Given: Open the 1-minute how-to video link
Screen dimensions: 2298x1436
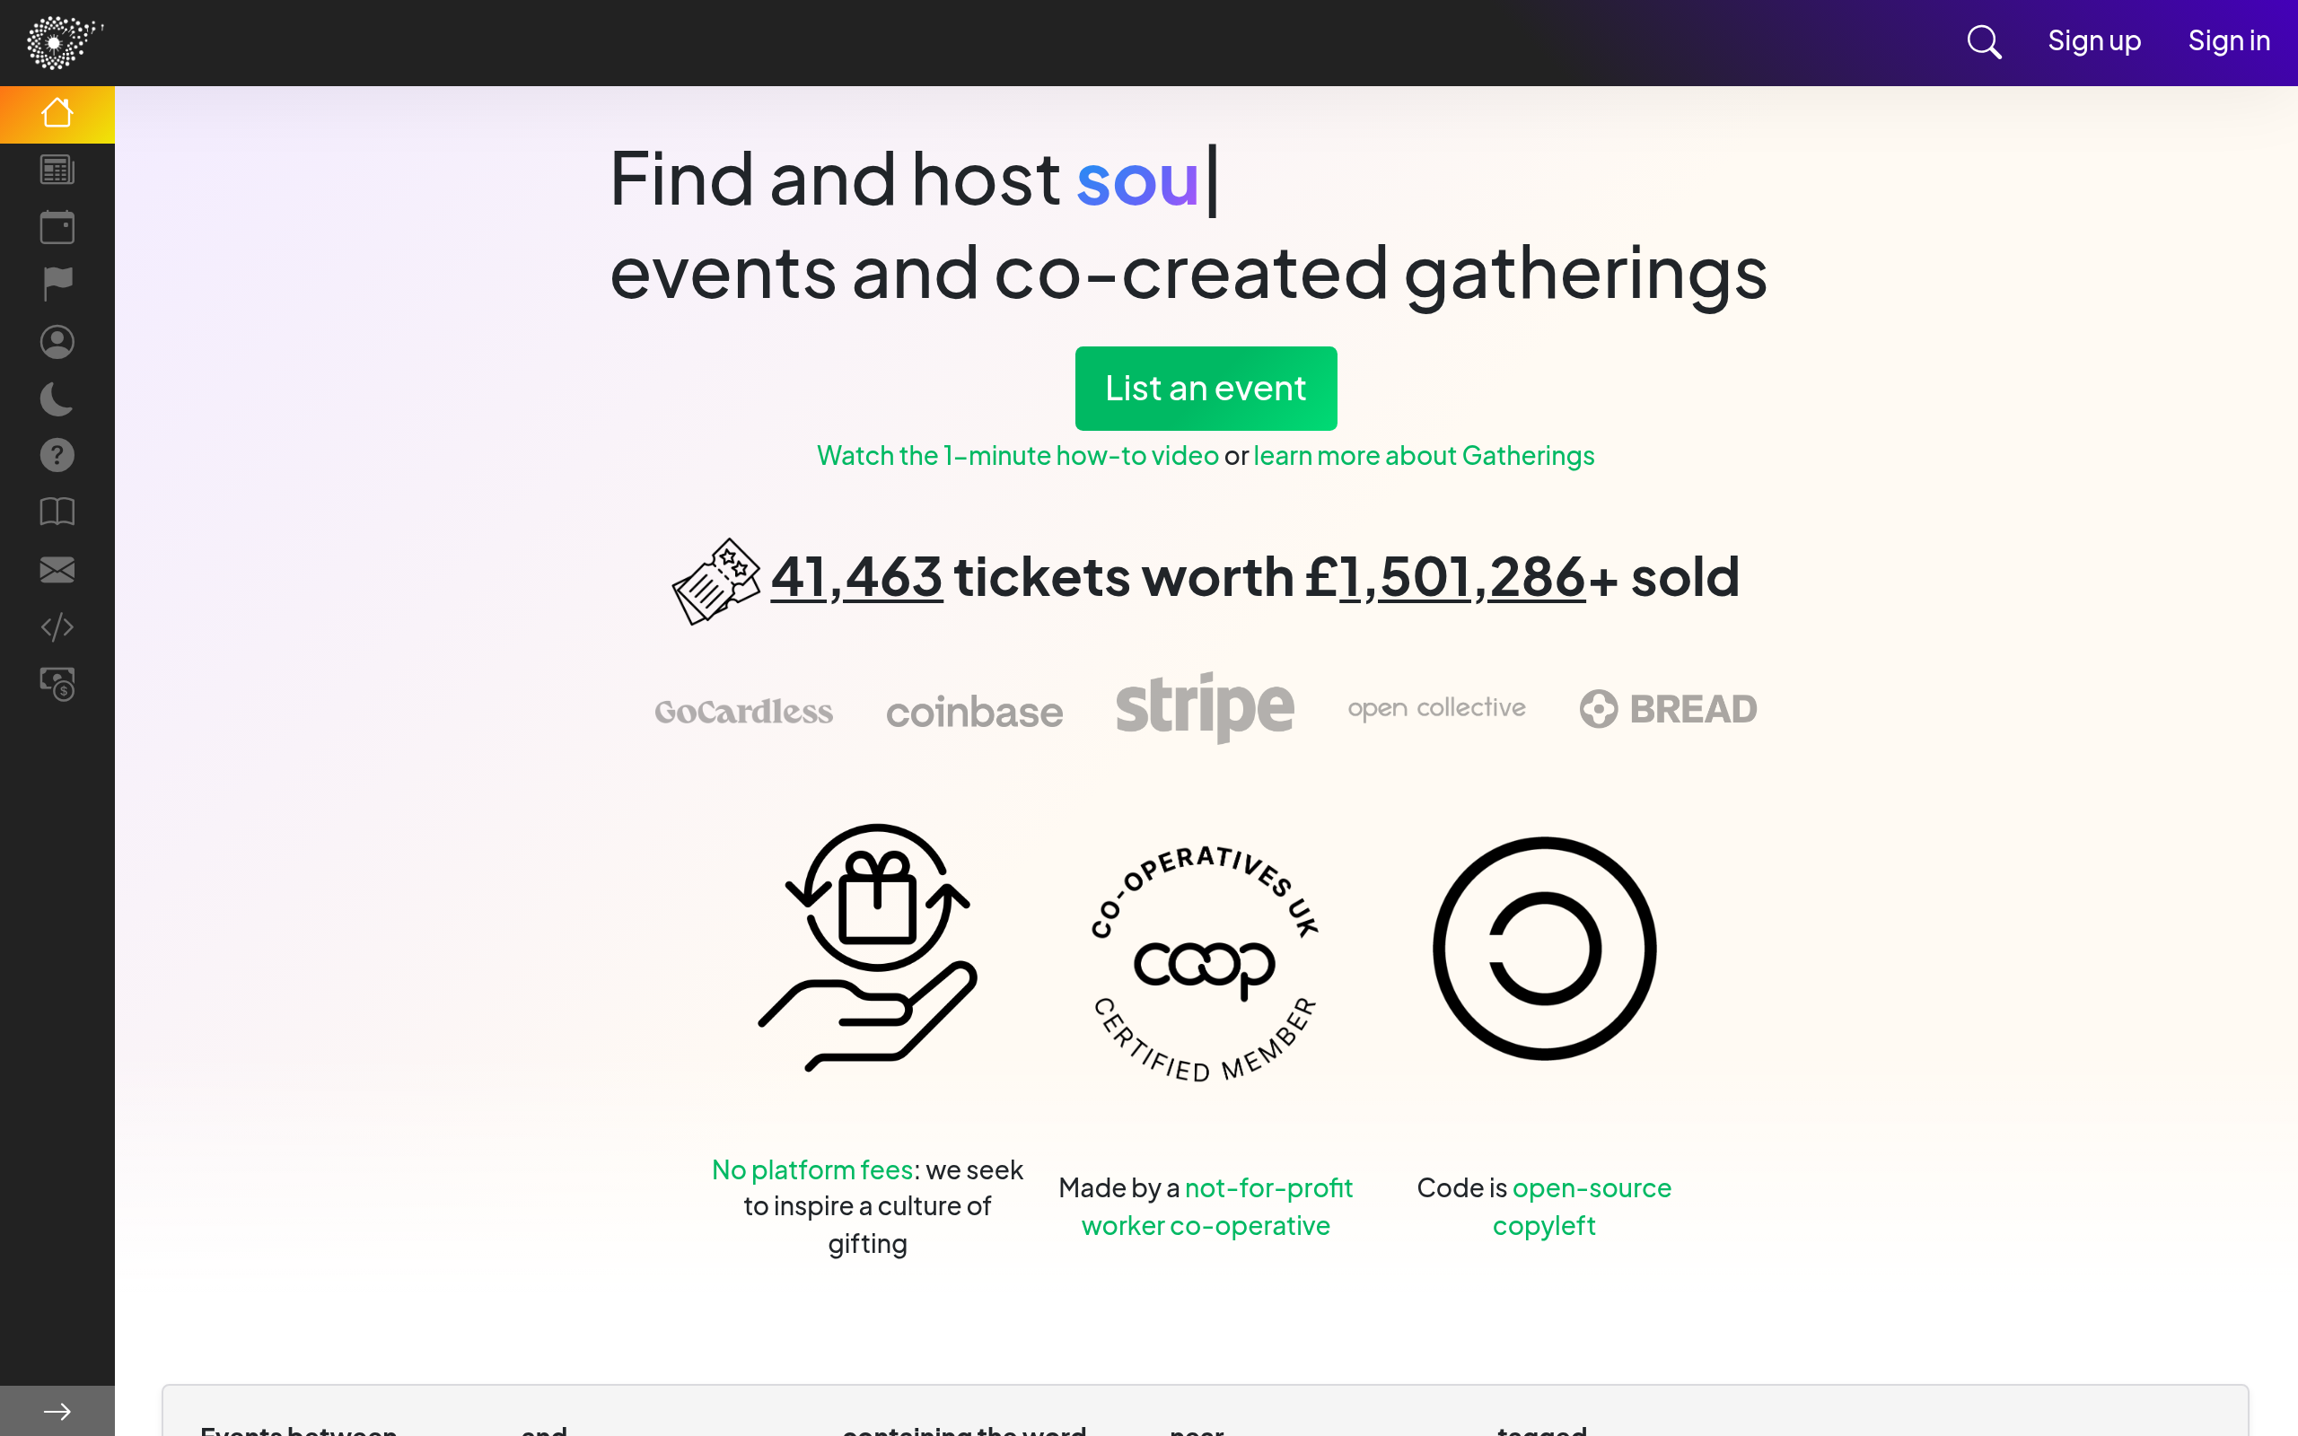Looking at the screenshot, I should click(x=1017, y=456).
